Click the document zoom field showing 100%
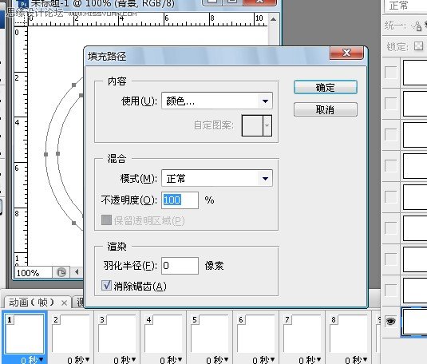 [34, 272]
